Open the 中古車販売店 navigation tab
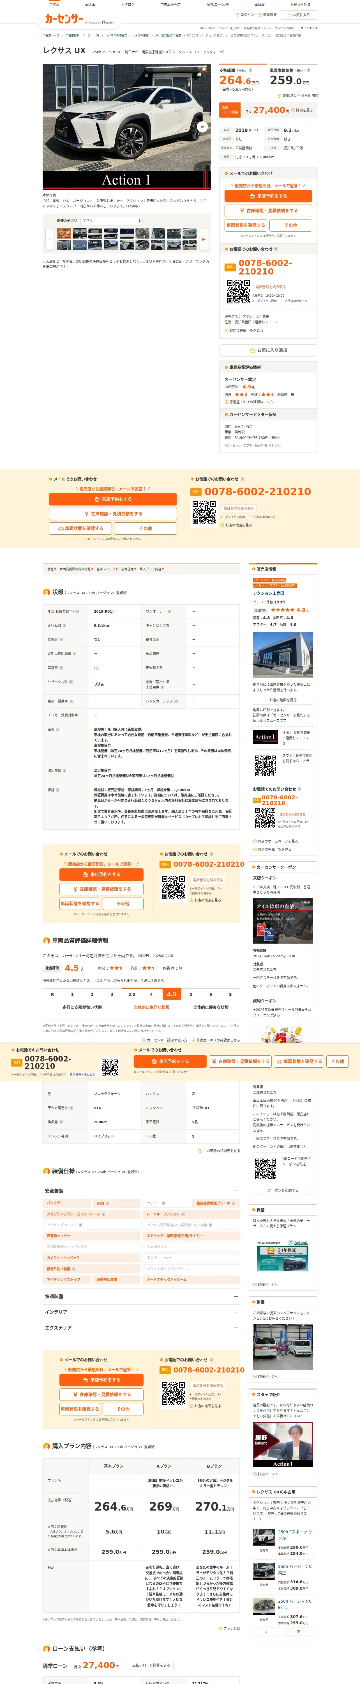Image resolution: width=360 pixels, height=1684 pixels. [x=170, y=4]
